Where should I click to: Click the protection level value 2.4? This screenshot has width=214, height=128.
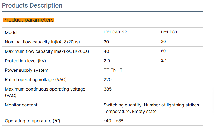pos(164,60)
